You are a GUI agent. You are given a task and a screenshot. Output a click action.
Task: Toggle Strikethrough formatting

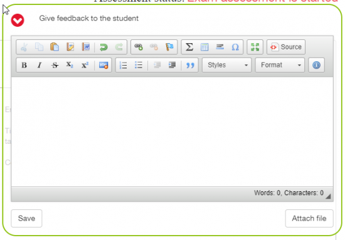[x=55, y=65]
